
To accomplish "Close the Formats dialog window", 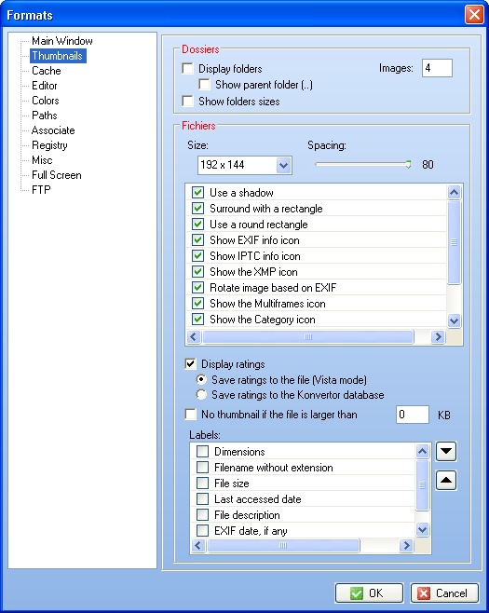I will click(474, 15).
